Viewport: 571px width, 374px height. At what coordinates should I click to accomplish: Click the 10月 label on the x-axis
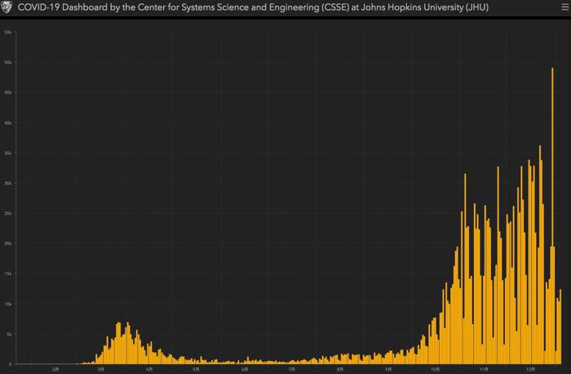(435, 369)
